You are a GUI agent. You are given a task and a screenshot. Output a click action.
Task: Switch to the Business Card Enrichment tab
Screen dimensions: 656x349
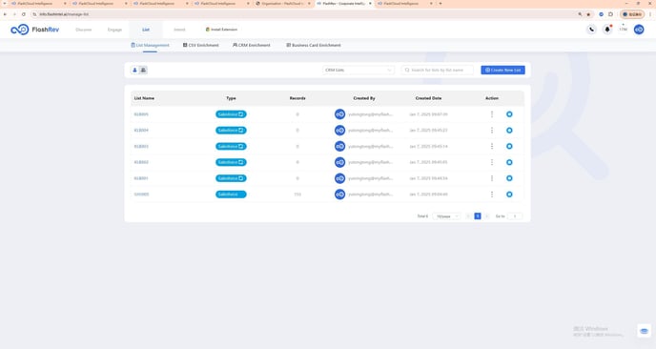[314, 45]
